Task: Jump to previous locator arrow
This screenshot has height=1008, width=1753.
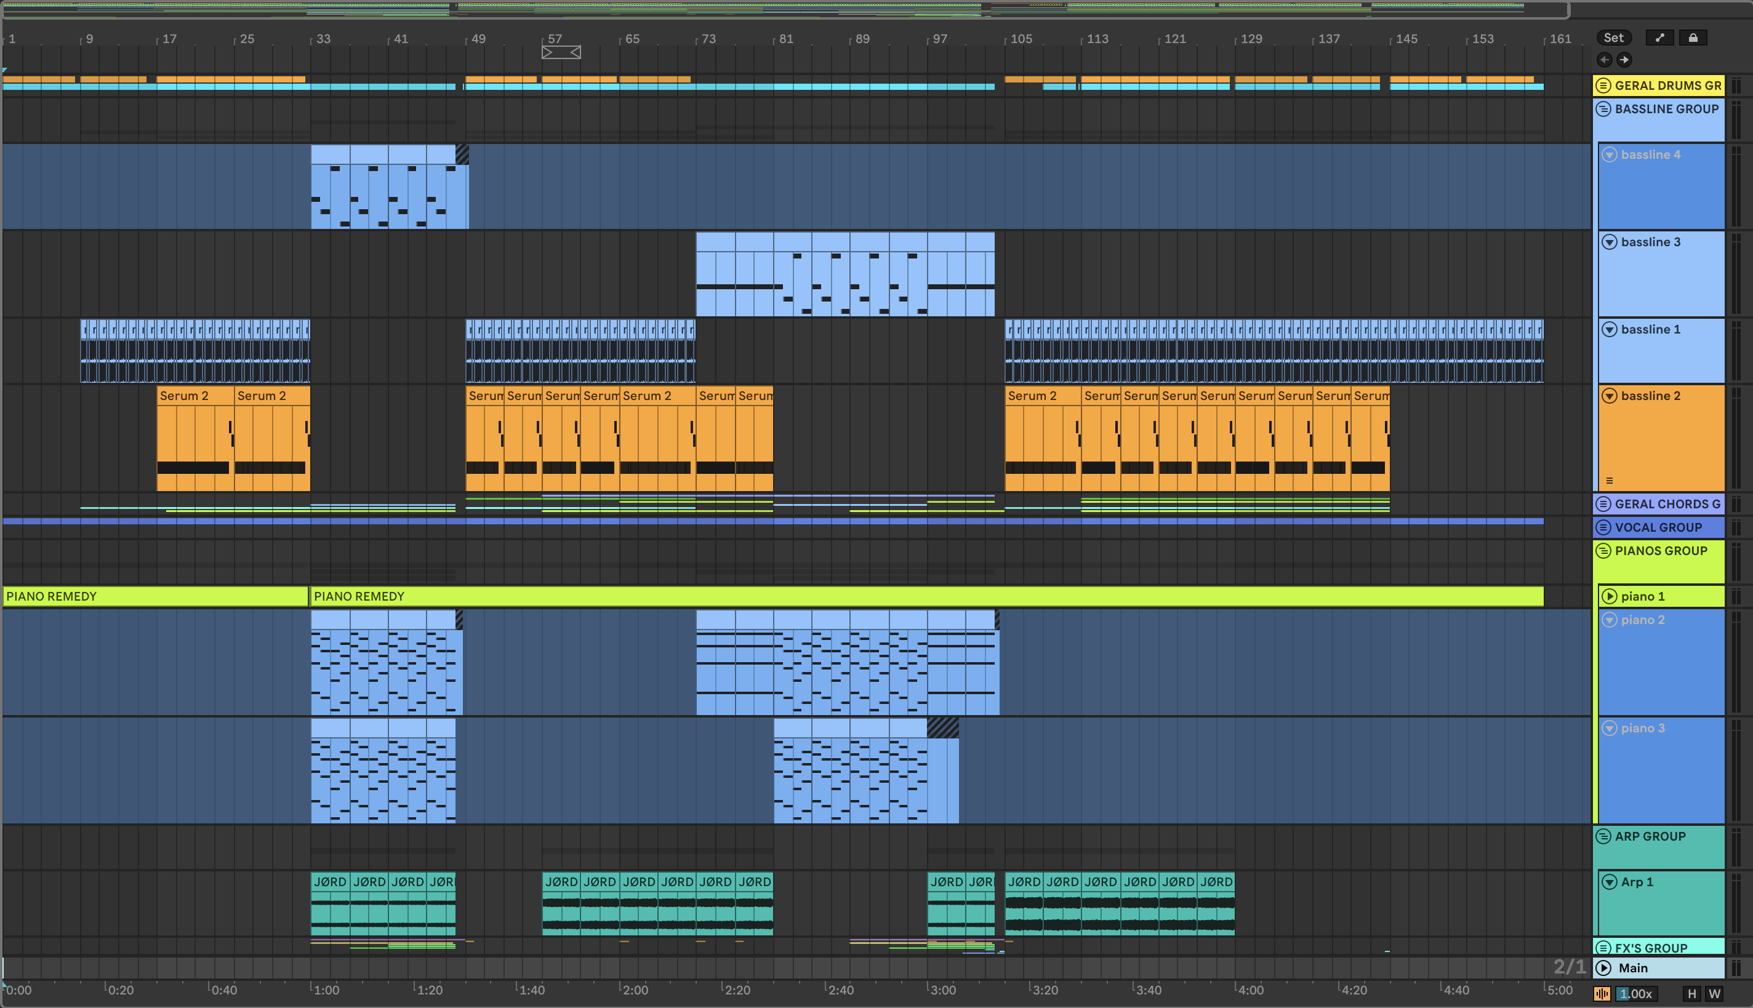Action: pyautogui.click(x=1604, y=60)
